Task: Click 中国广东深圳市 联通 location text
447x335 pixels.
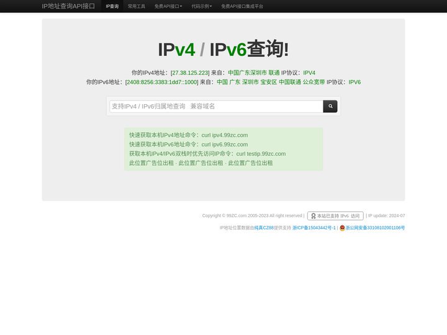Action: (x=254, y=73)
